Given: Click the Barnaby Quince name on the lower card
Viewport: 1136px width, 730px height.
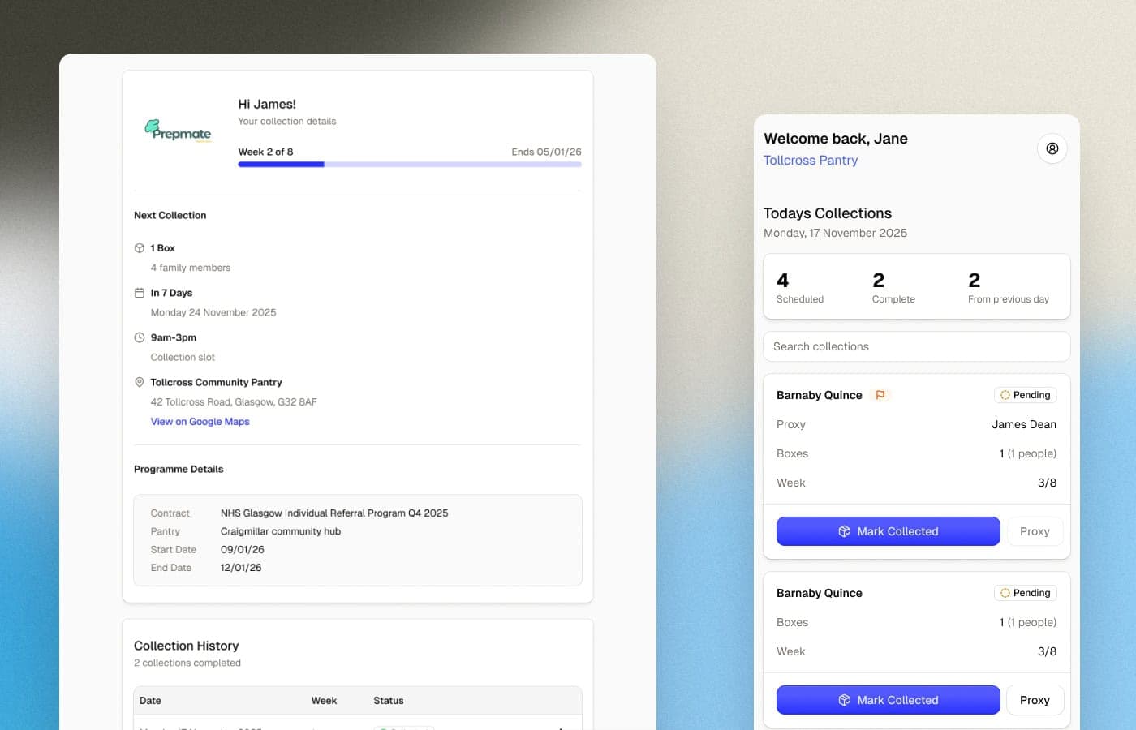Looking at the screenshot, I should pyautogui.click(x=820, y=593).
